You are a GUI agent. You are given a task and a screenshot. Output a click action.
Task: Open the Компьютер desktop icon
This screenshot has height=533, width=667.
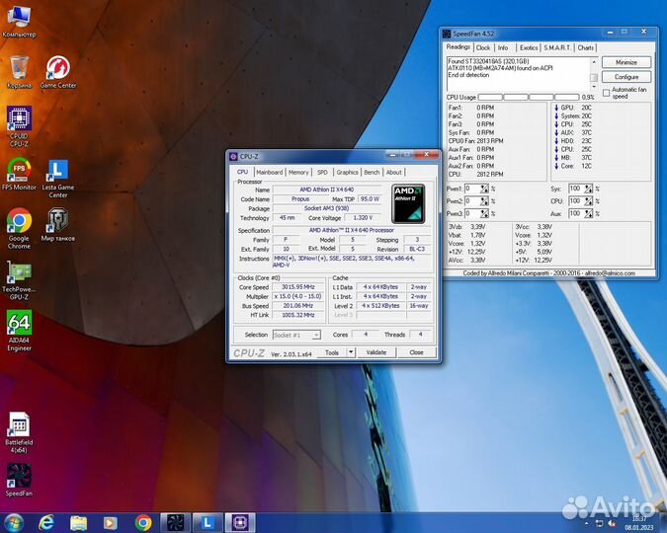pos(19,21)
